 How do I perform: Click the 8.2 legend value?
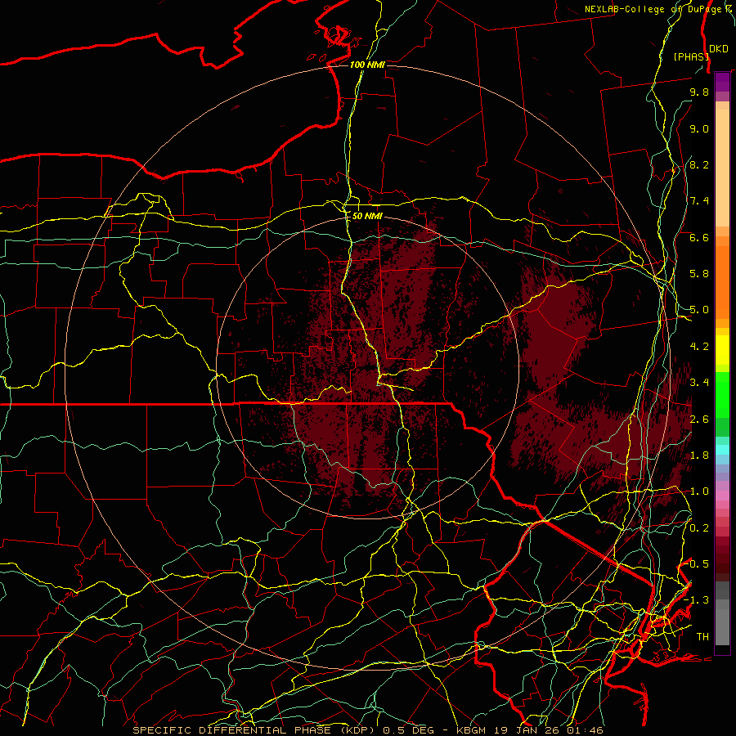[x=699, y=164]
